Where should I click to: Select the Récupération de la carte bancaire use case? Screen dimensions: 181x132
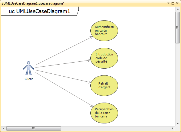104,113
